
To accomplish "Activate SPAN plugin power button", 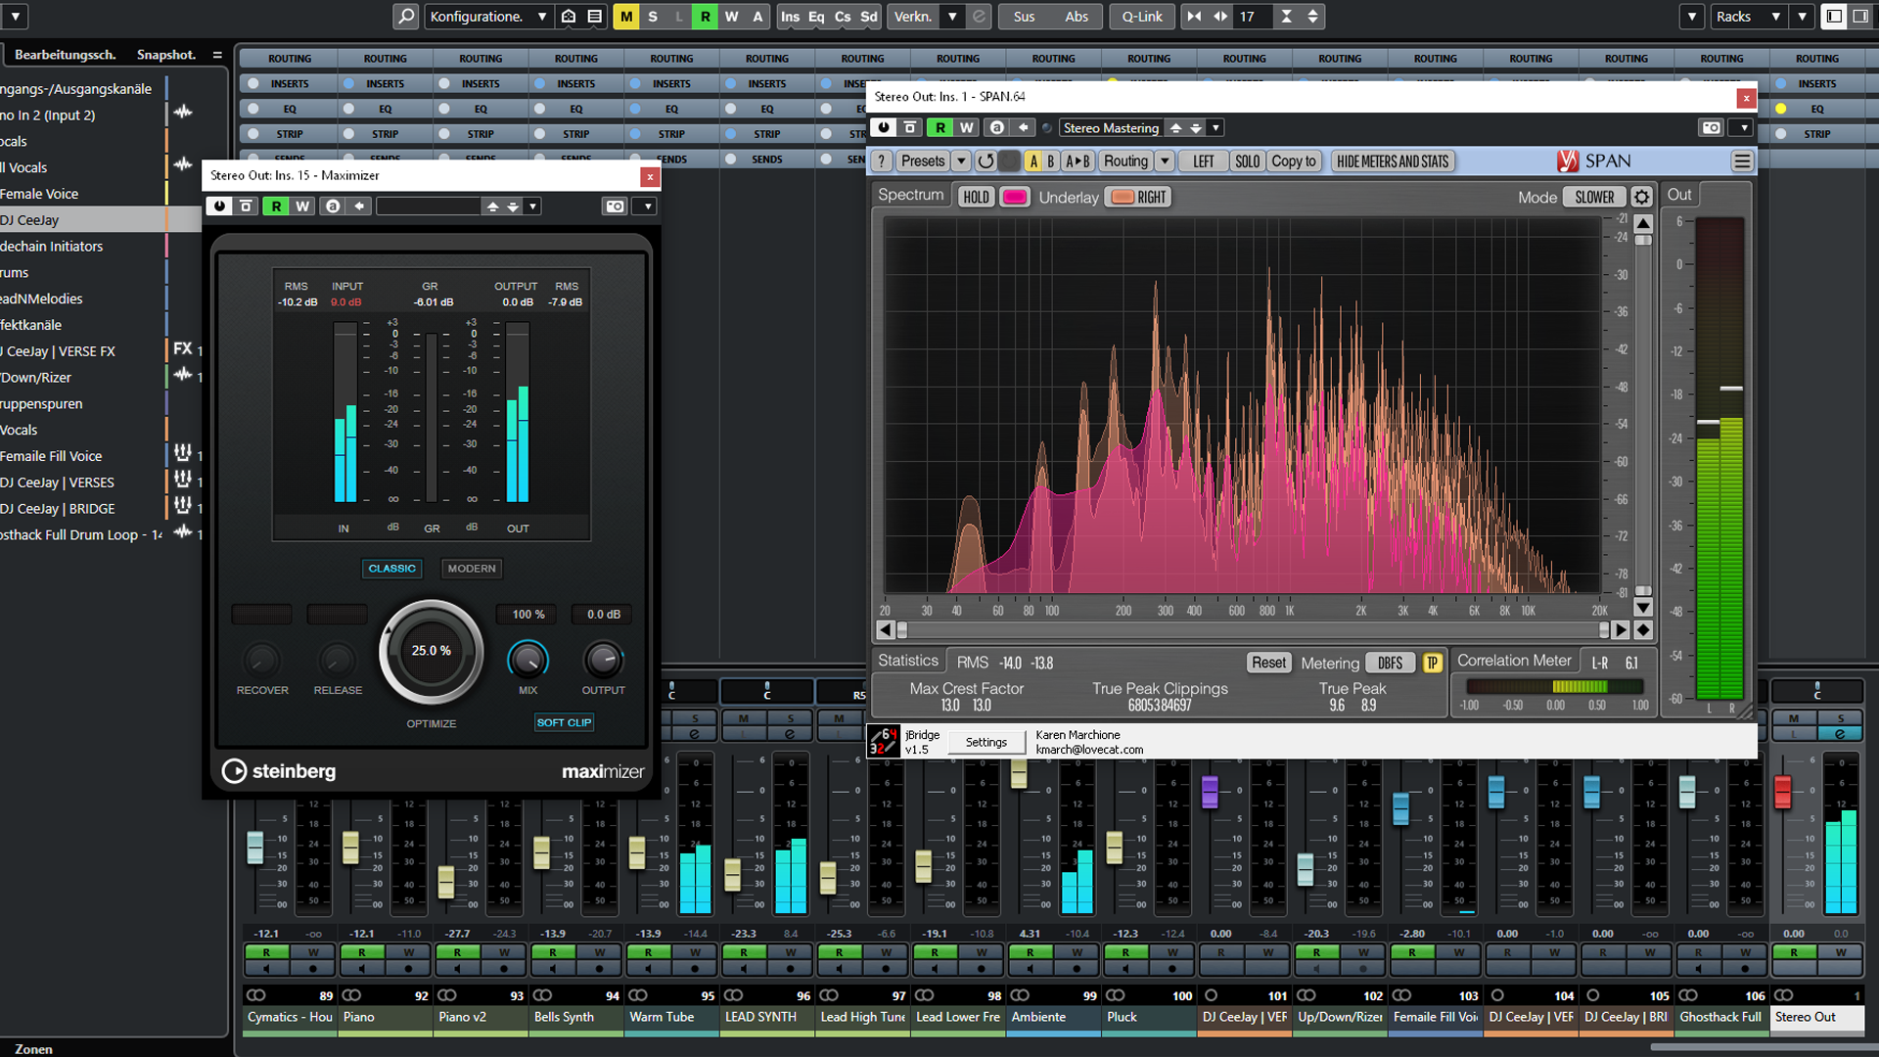I will tap(884, 127).
